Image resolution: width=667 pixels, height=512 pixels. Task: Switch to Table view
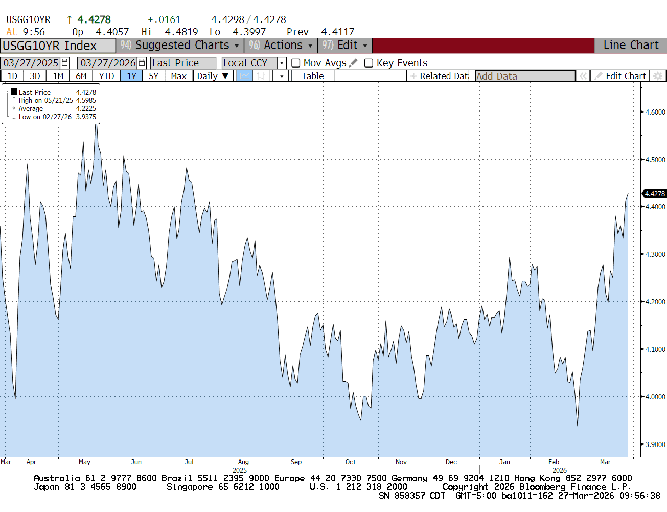coord(312,76)
